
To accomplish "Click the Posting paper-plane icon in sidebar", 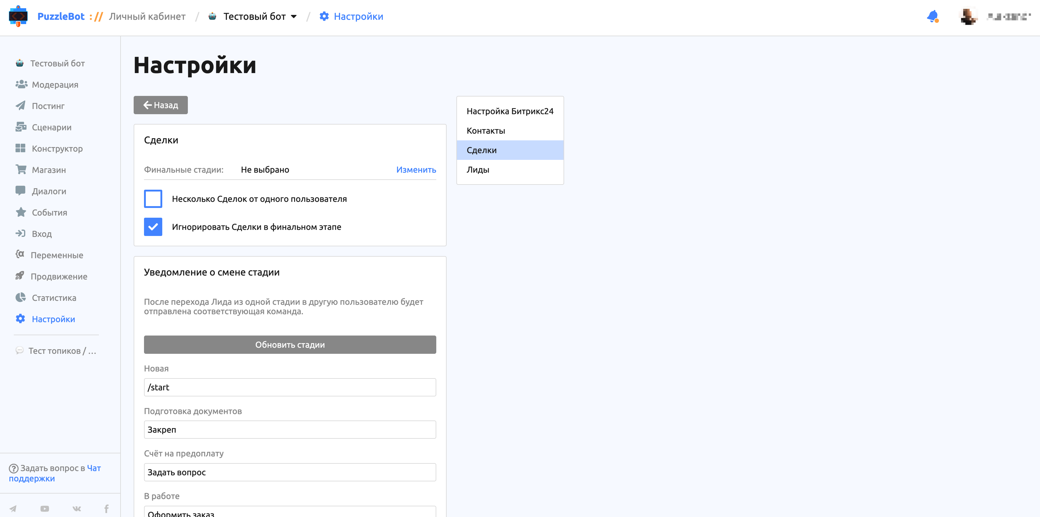I will click(x=21, y=106).
